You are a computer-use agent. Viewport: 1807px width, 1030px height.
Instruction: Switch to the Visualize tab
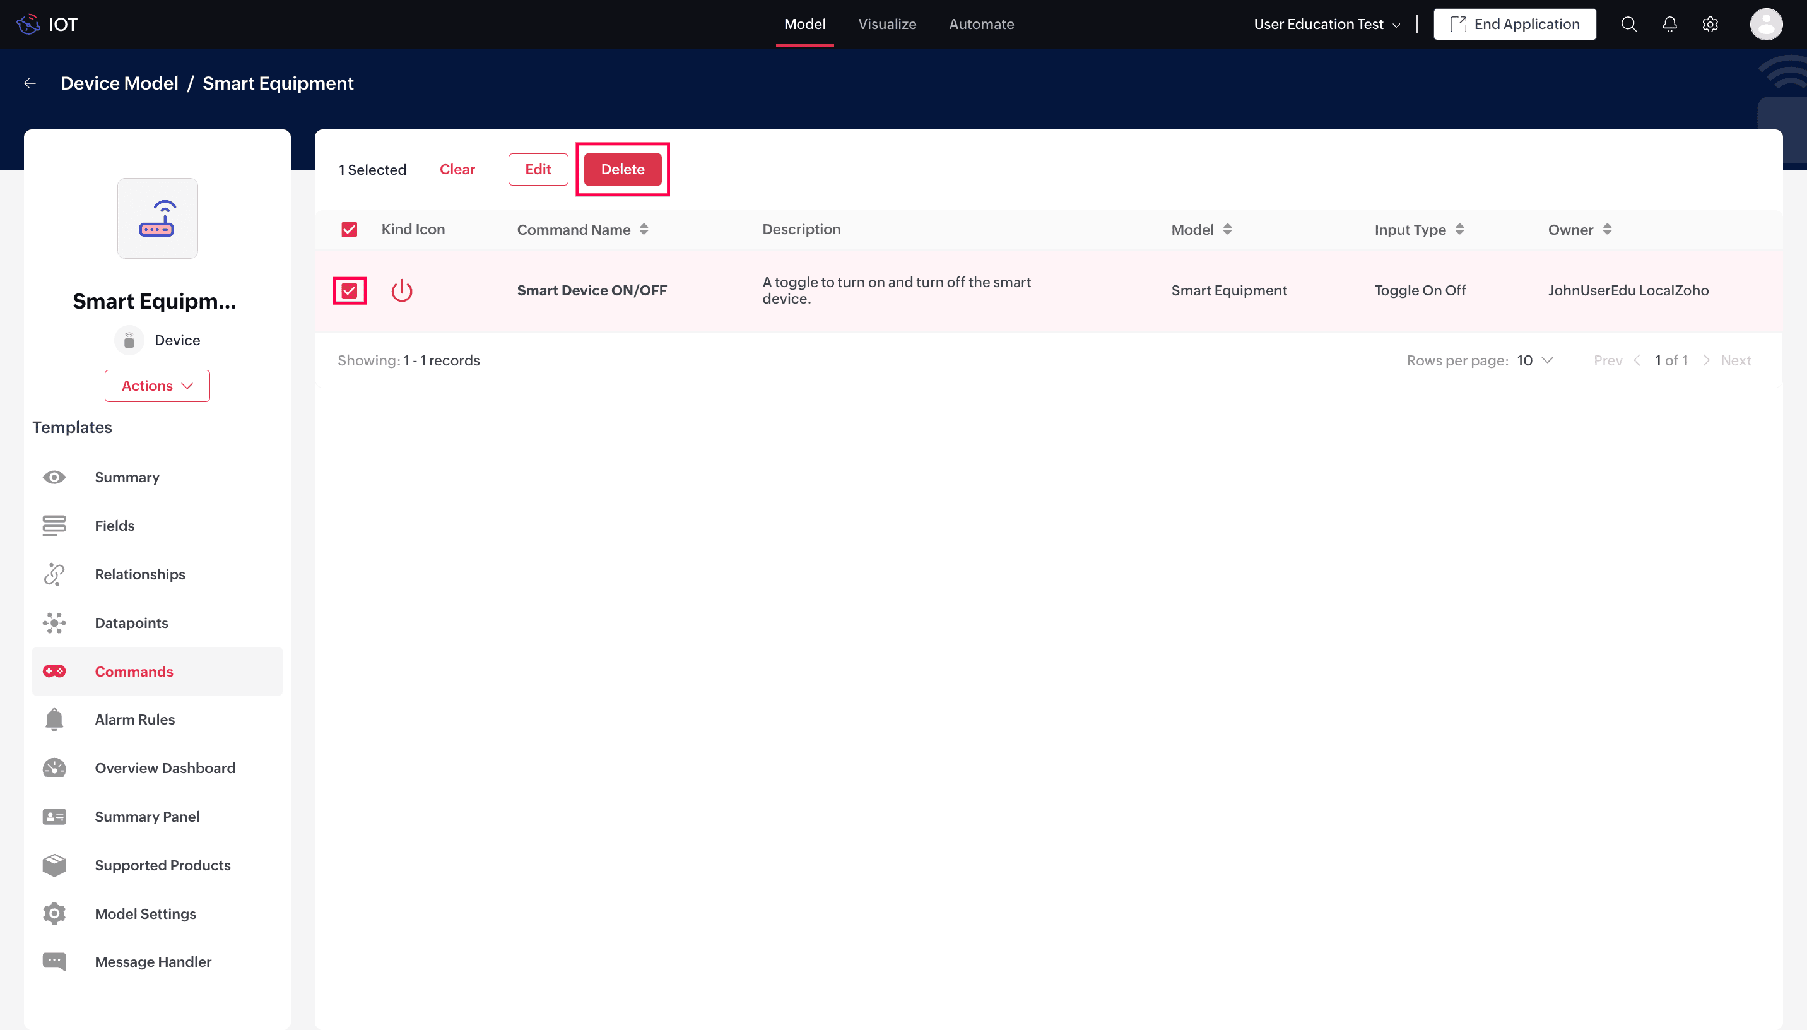coord(886,24)
